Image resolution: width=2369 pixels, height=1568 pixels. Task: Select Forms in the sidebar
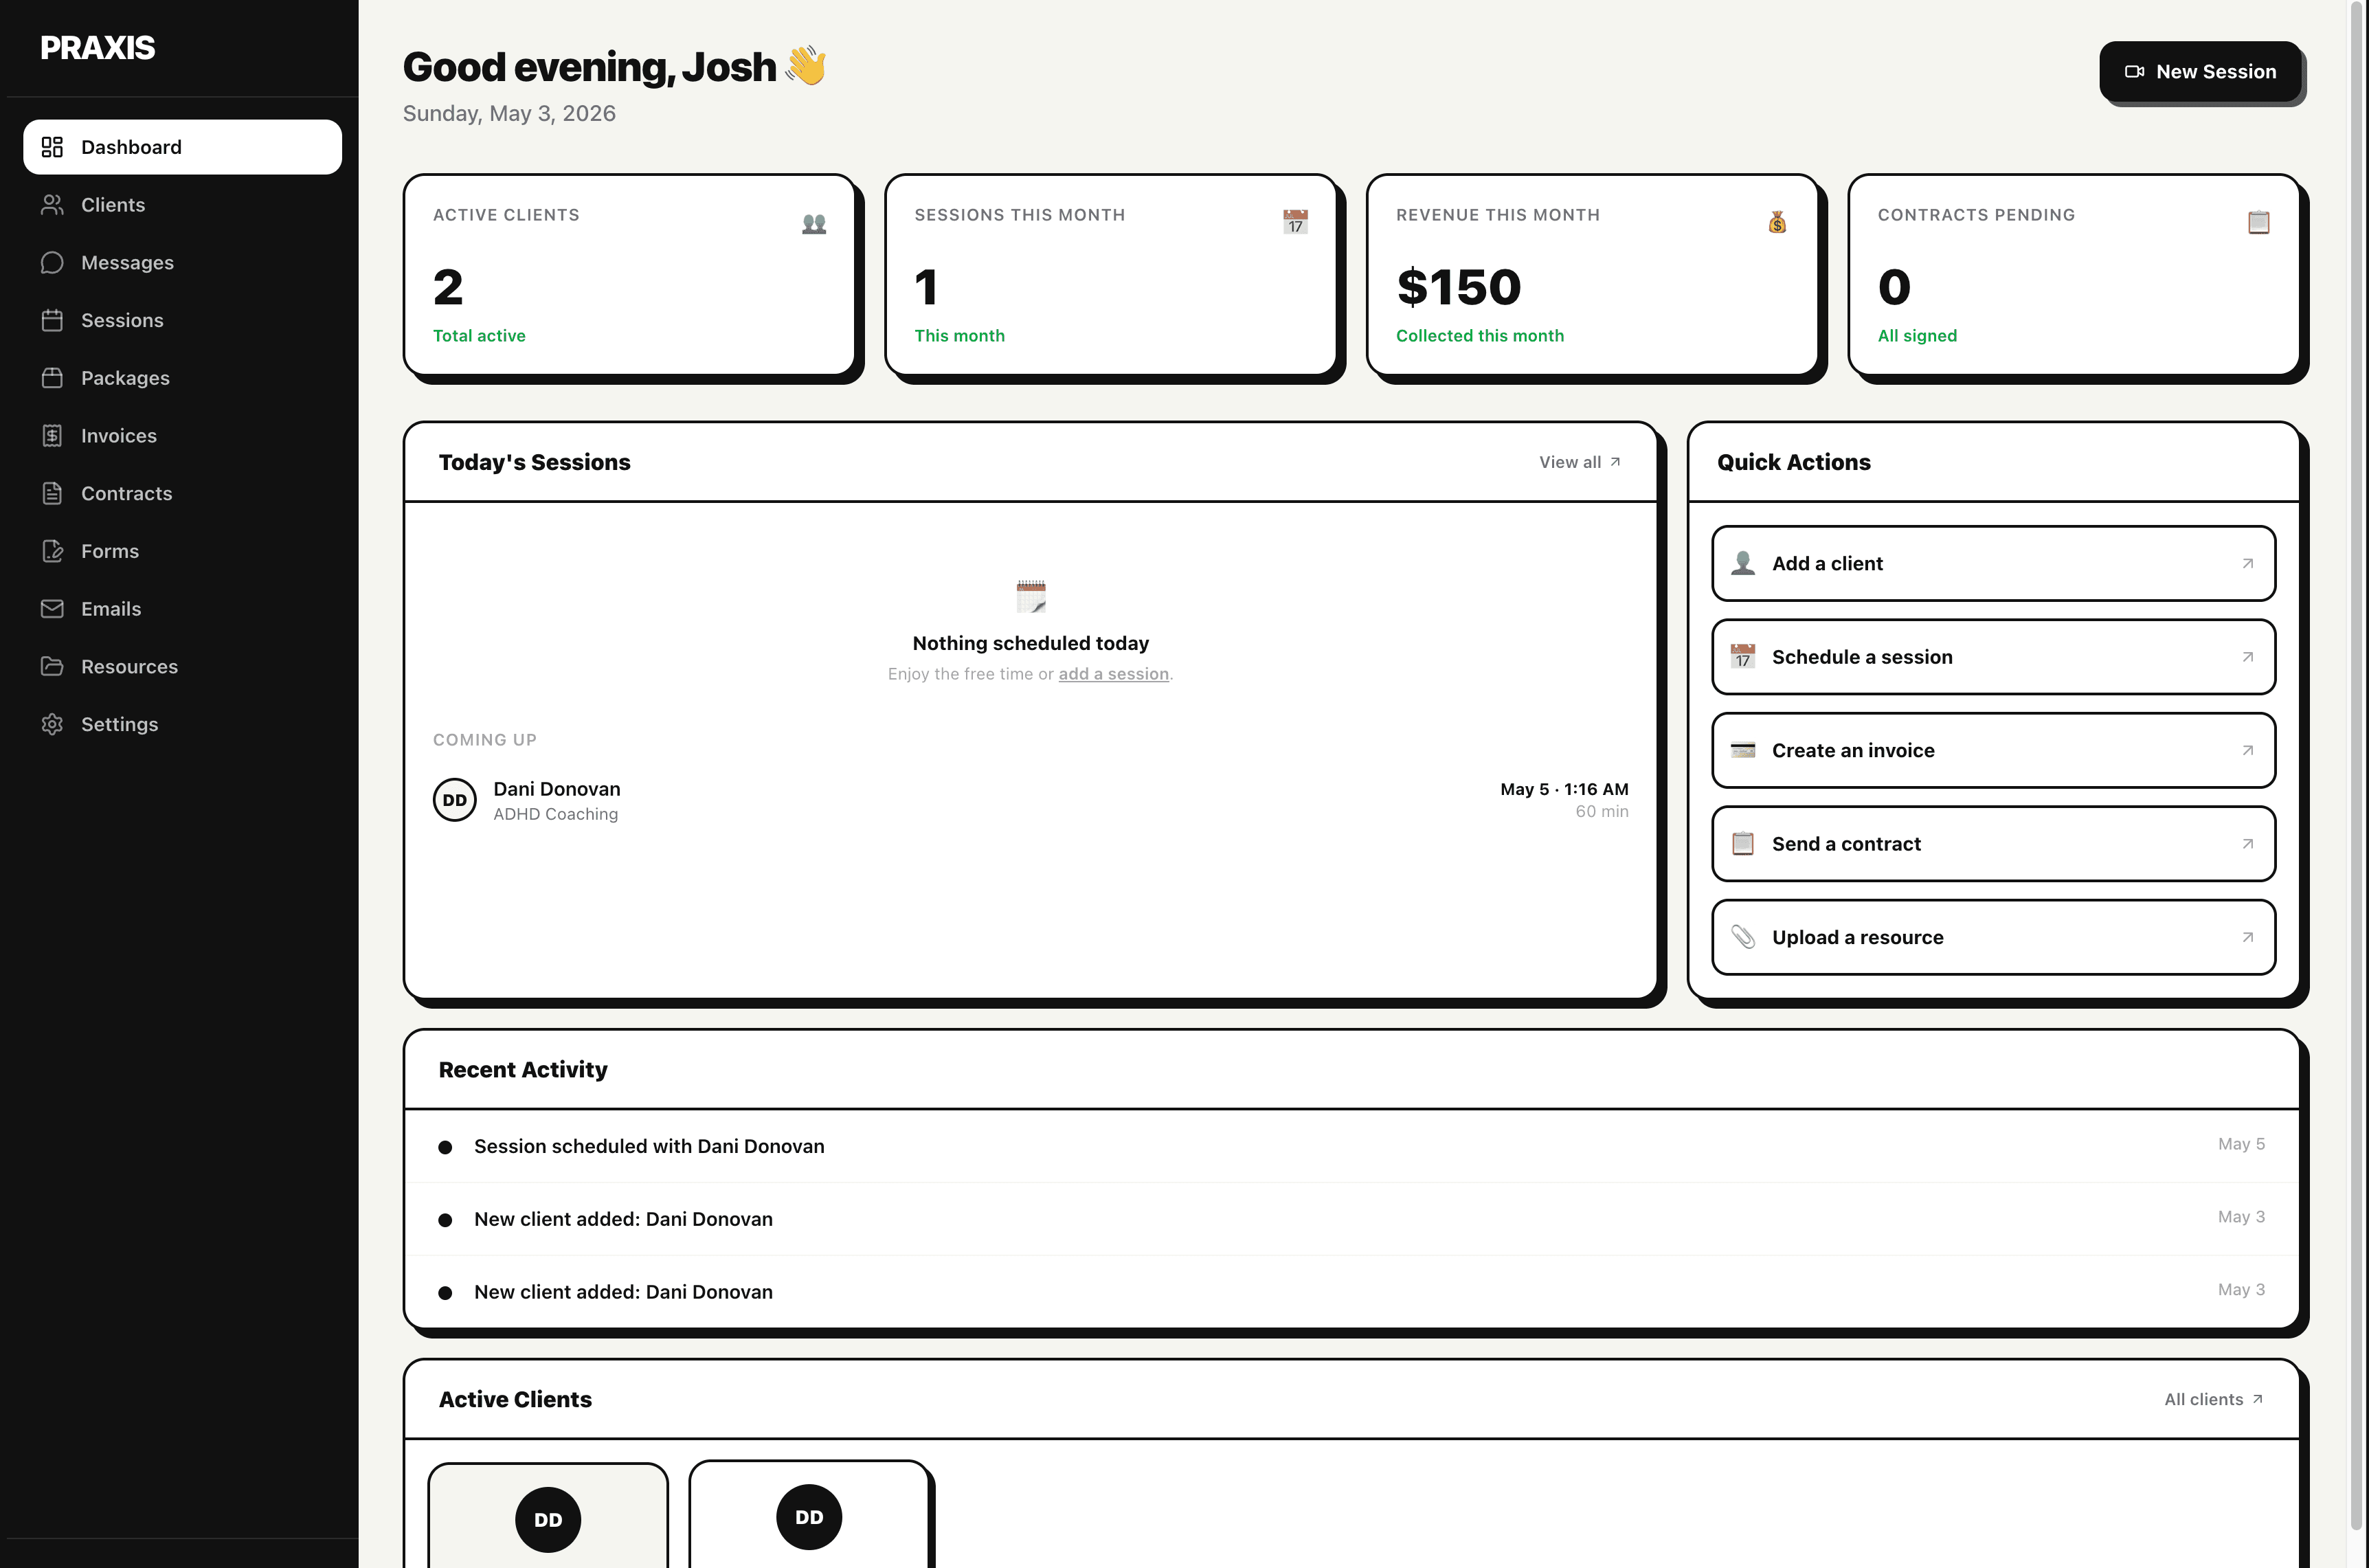pos(182,551)
